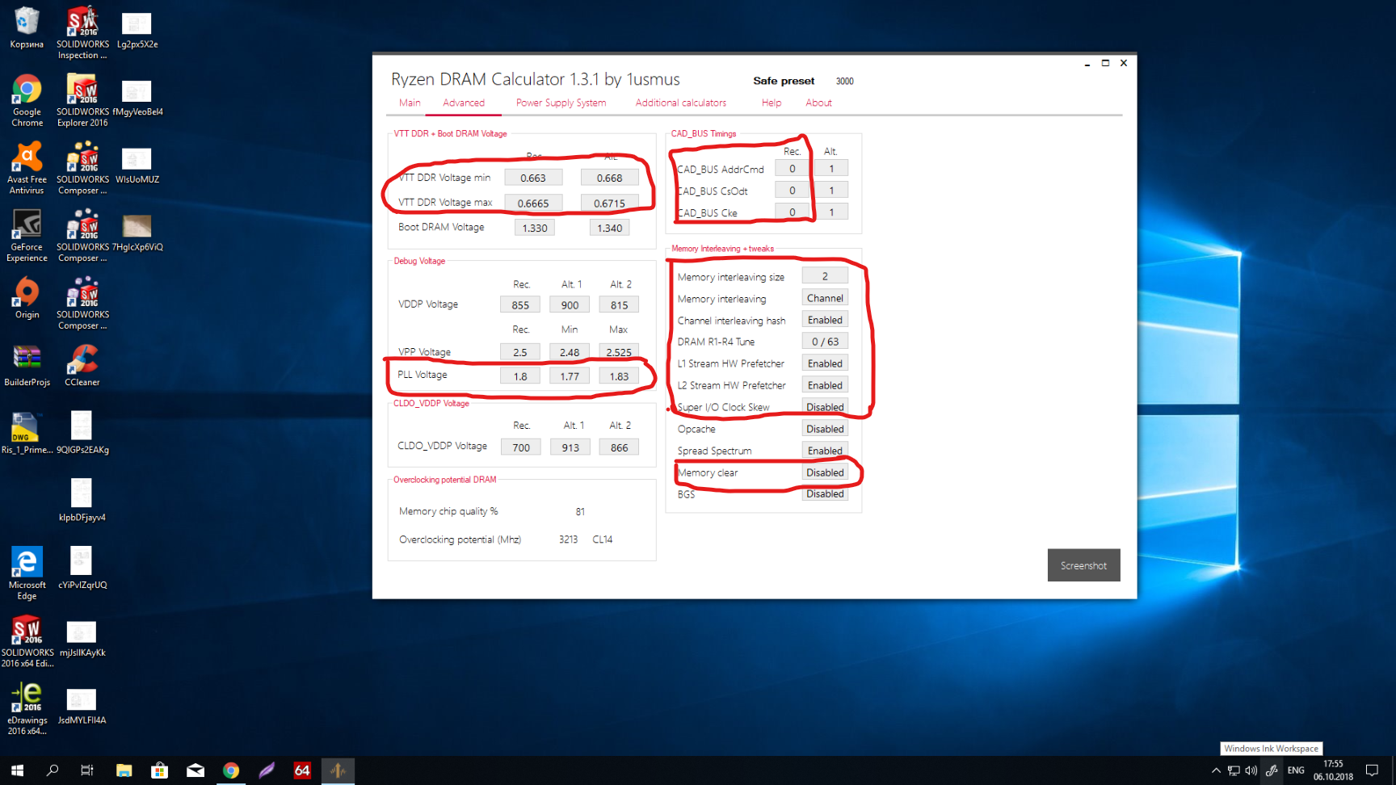Click the Channel interleaving hash Enabled value
1396x785 pixels.
825,320
